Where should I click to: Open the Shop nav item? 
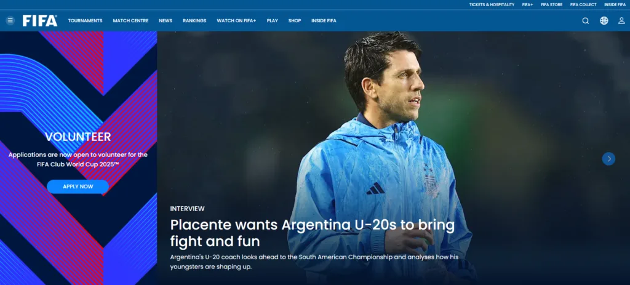coord(295,20)
